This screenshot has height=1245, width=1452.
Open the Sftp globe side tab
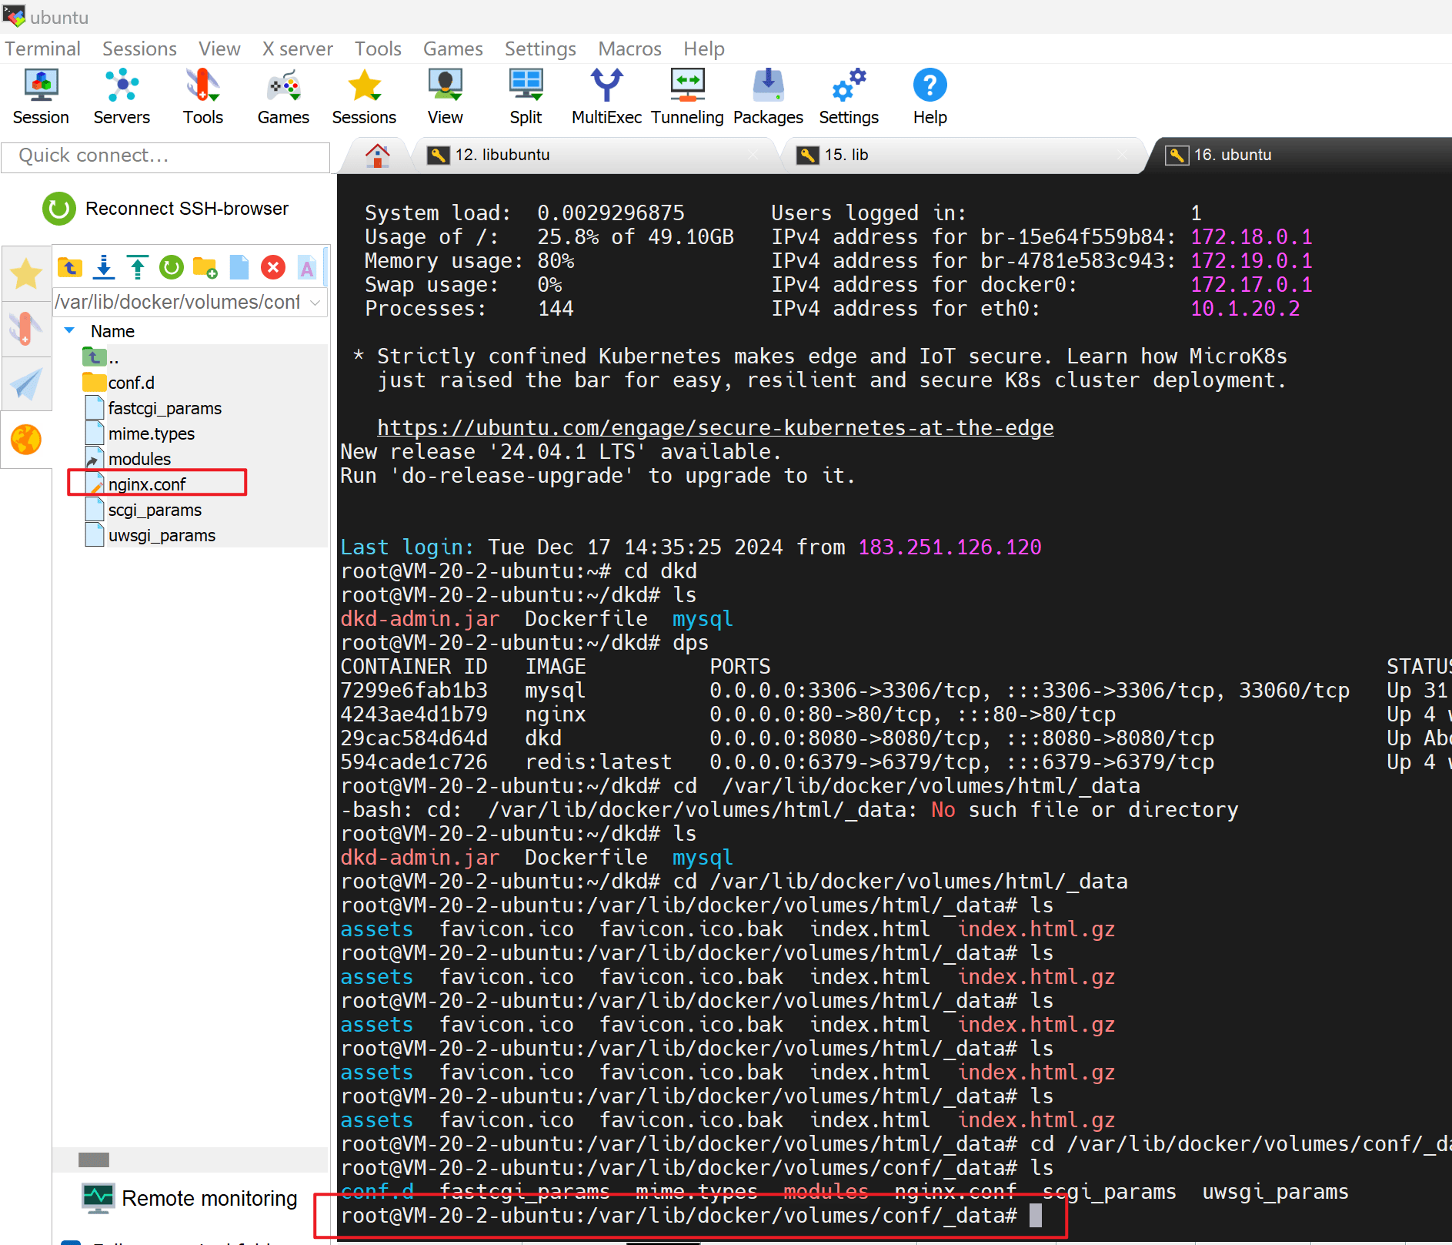point(26,440)
